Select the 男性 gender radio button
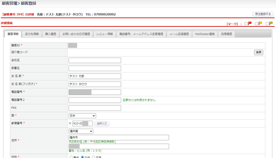Screen dimensions: 276x158 coord(71,157)
